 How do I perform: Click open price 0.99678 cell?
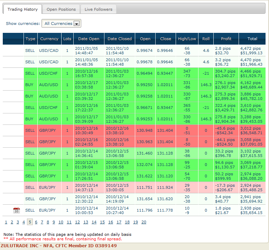pyautogui.click(x=145, y=62)
